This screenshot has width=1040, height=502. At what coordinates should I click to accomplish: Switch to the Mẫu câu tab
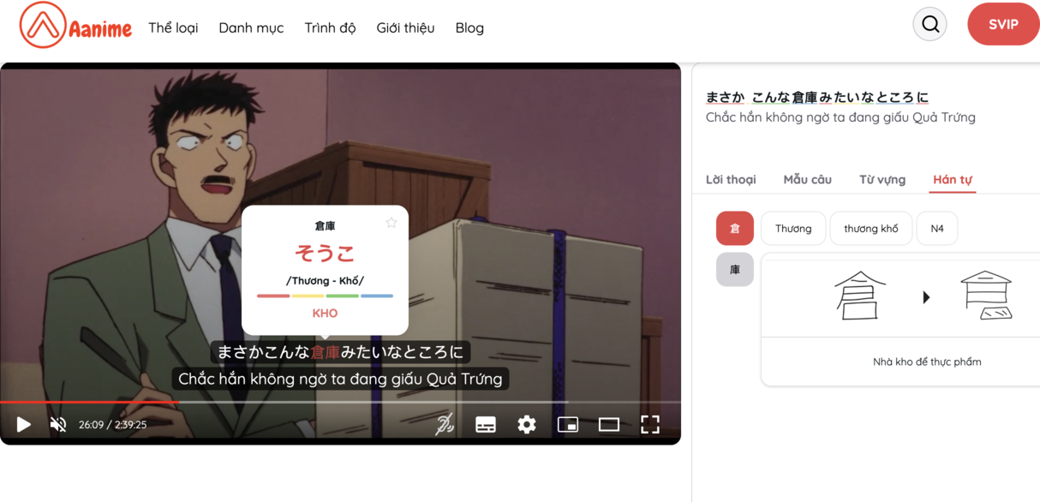point(807,179)
